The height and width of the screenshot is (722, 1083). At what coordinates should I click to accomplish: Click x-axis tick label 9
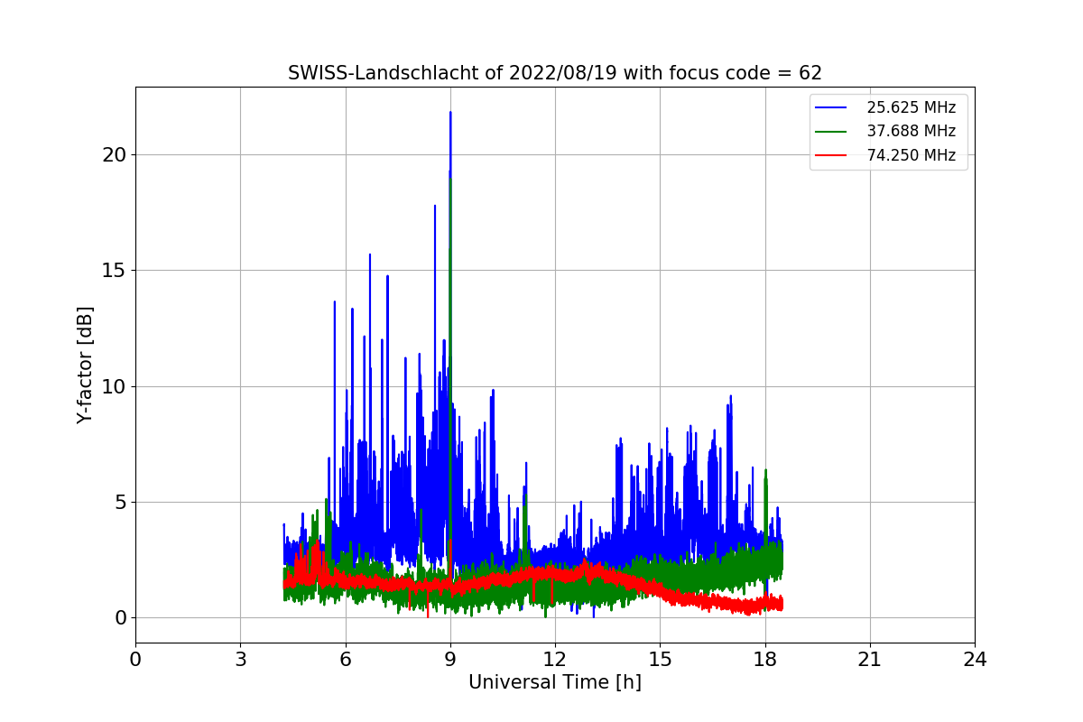click(450, 659)
